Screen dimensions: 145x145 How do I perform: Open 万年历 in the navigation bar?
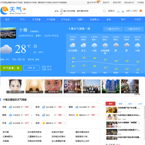coord(138,20)
